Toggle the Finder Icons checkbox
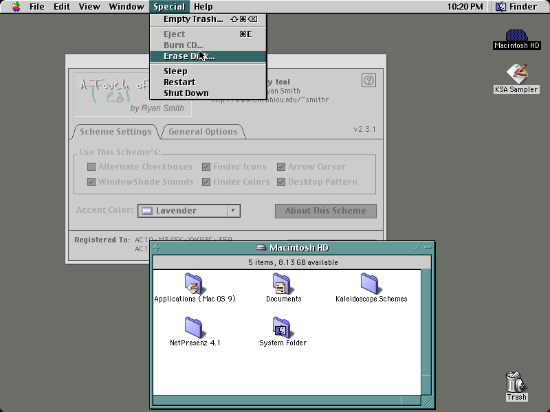 click(x=206, y=167)
